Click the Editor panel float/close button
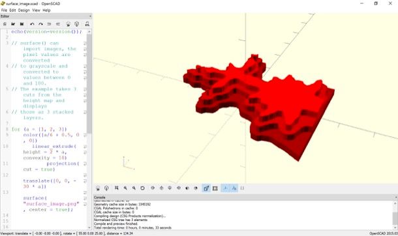Viewport: 398px width, 236px height. pyautogui.click(x=90, y=16)
